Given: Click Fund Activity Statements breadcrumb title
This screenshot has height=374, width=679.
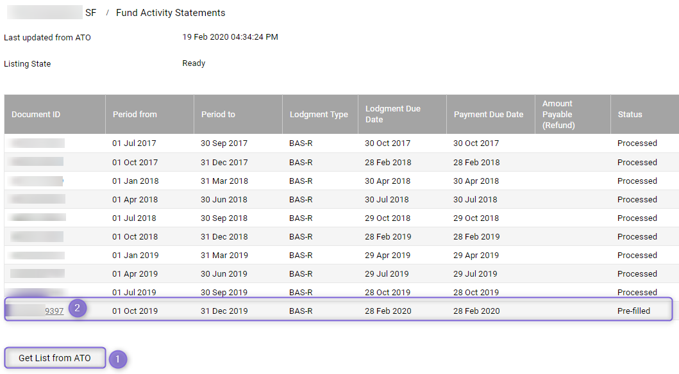Looking at the screenshot, I should pos(171,13).
